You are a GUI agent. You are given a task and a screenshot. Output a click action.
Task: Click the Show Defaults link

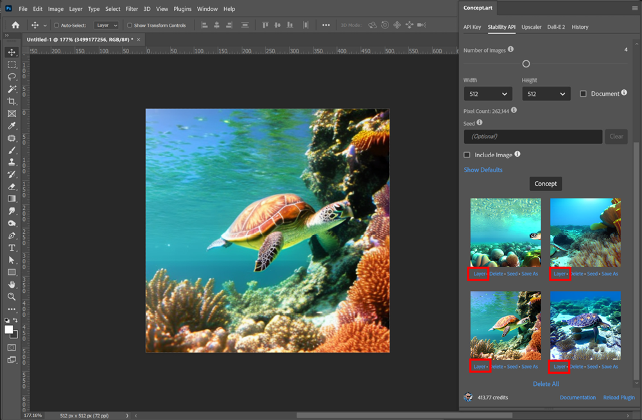pyautogui.click(x=483, y=170)
